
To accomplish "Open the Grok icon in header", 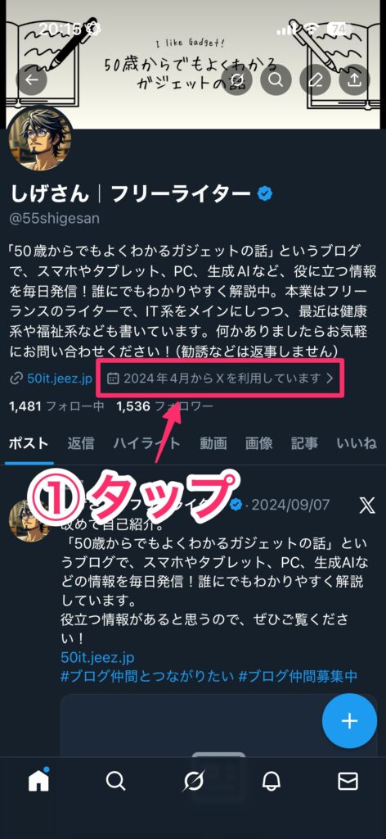I will pos(236,80).
